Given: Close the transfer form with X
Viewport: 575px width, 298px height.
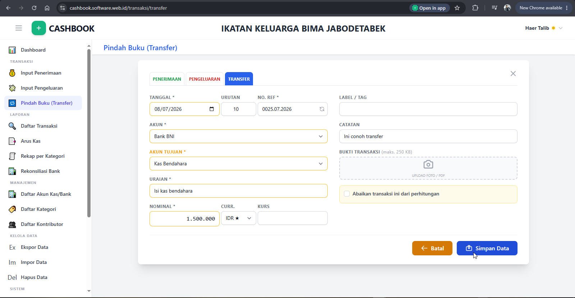Looking at the screenshot, I should (x=513, y=74).
